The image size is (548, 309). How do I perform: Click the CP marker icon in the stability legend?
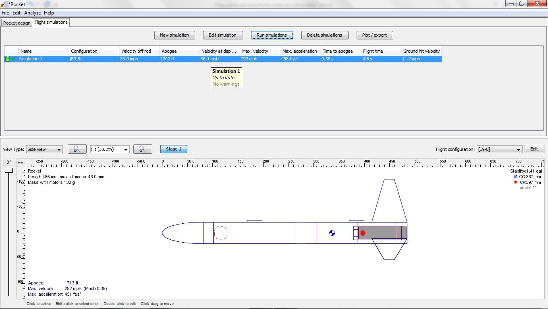(x=515, y=182)
